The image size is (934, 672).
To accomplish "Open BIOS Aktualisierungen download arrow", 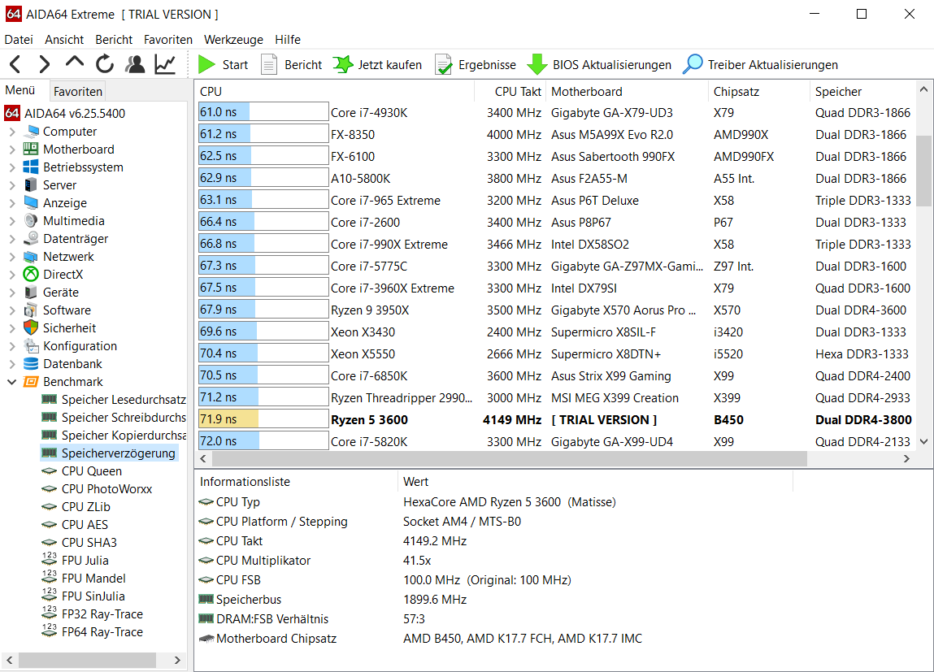I will pyautogui.click(x=537, y=64).
